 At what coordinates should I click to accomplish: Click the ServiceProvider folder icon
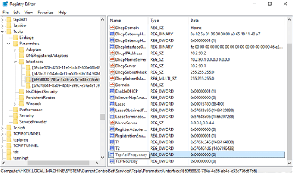(15, 122)
